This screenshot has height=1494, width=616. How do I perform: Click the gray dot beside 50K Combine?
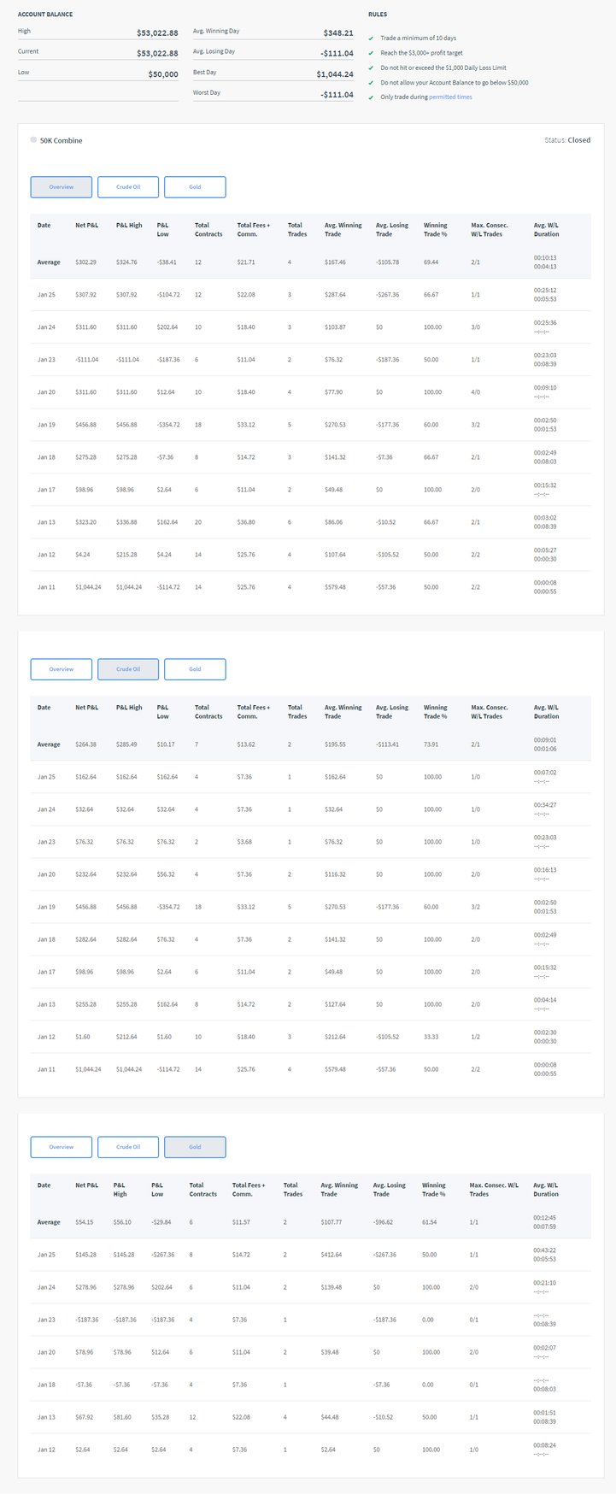coord(33,139)
